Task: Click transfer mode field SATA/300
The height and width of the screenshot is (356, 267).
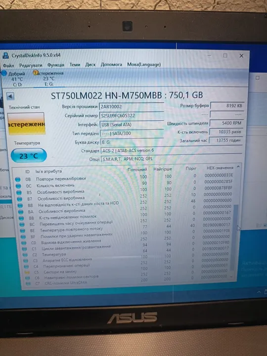Action: tap(132, 133)
